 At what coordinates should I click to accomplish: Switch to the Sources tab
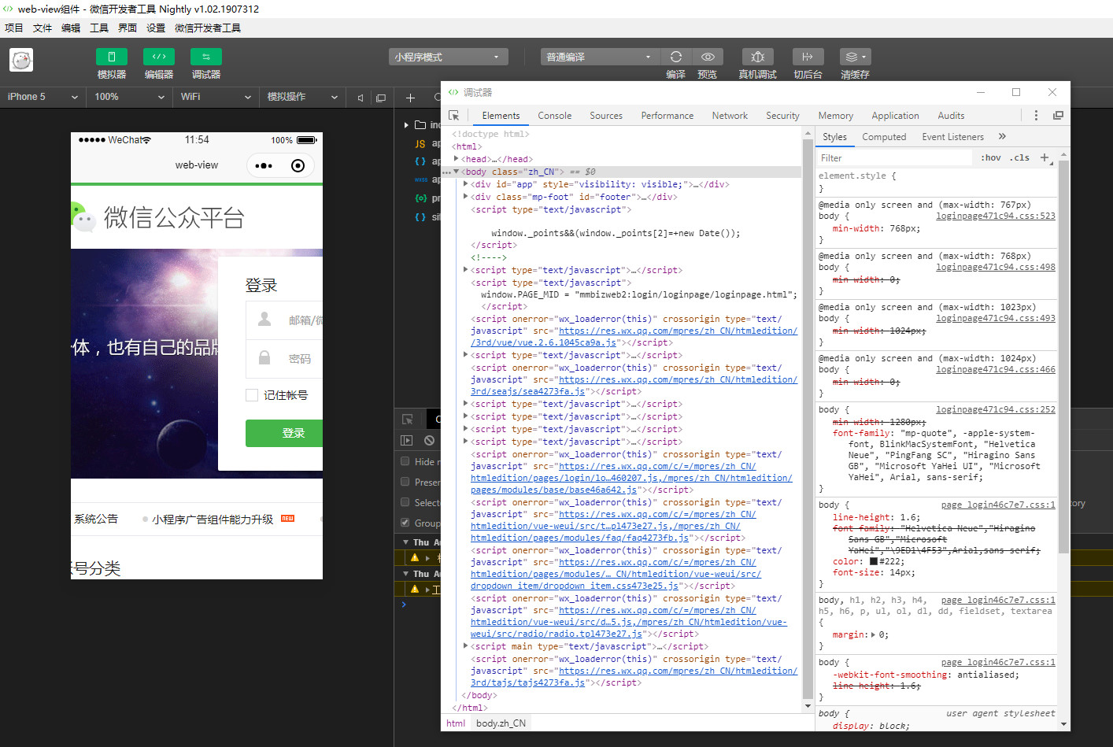[606, 116]
